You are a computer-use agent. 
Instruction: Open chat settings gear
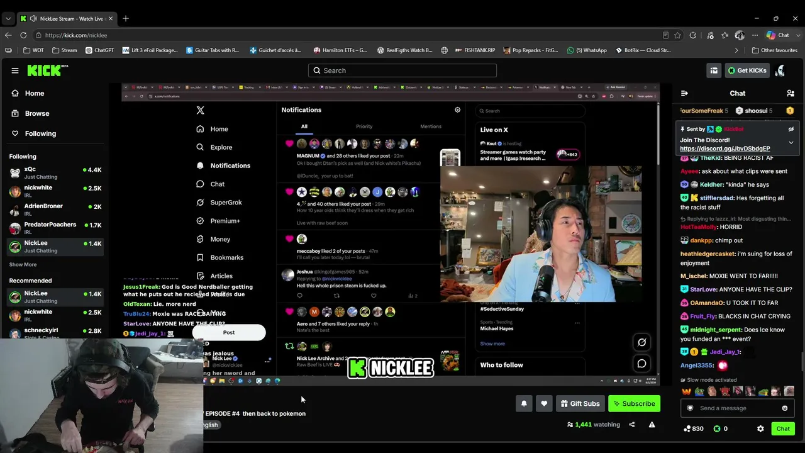(x=760, y=428)
